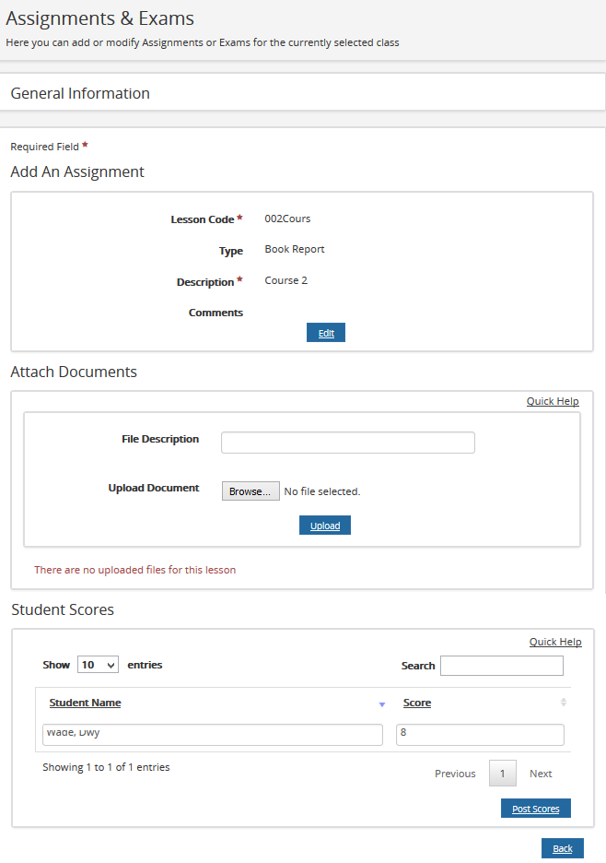Click the Back button
The width and height of the screenshot is (606, 863).
pyautogui.click(x=563, y=848)
